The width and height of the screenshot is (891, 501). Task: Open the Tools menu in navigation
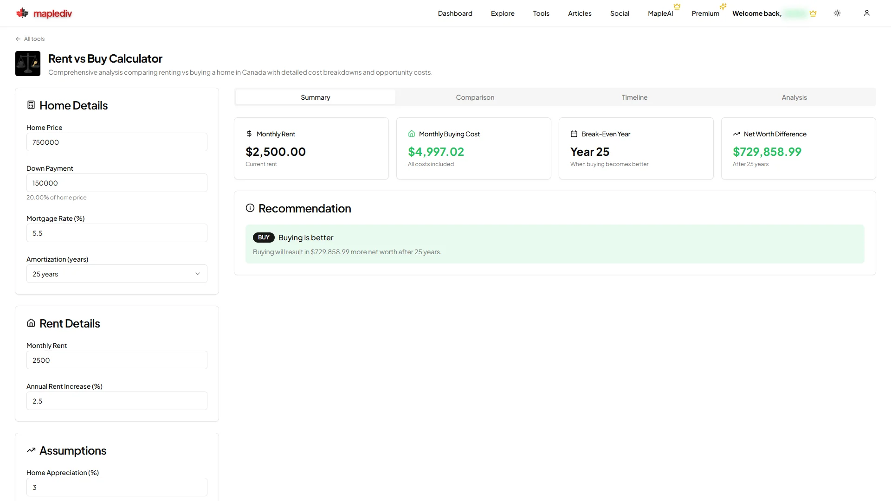coord(541,13)
